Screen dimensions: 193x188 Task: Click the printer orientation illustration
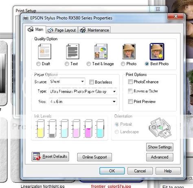pyautogui.click(x=160, y=128)
